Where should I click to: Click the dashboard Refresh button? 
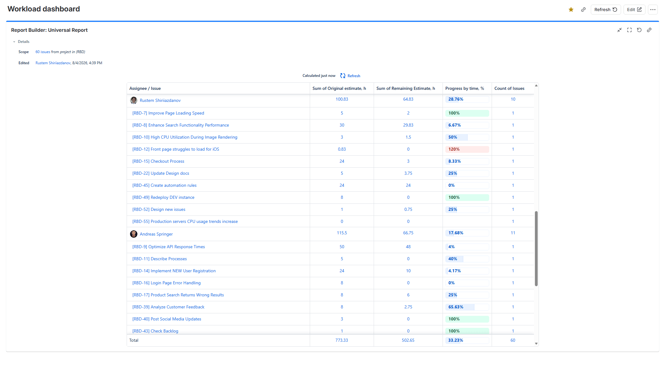[605, 10]
